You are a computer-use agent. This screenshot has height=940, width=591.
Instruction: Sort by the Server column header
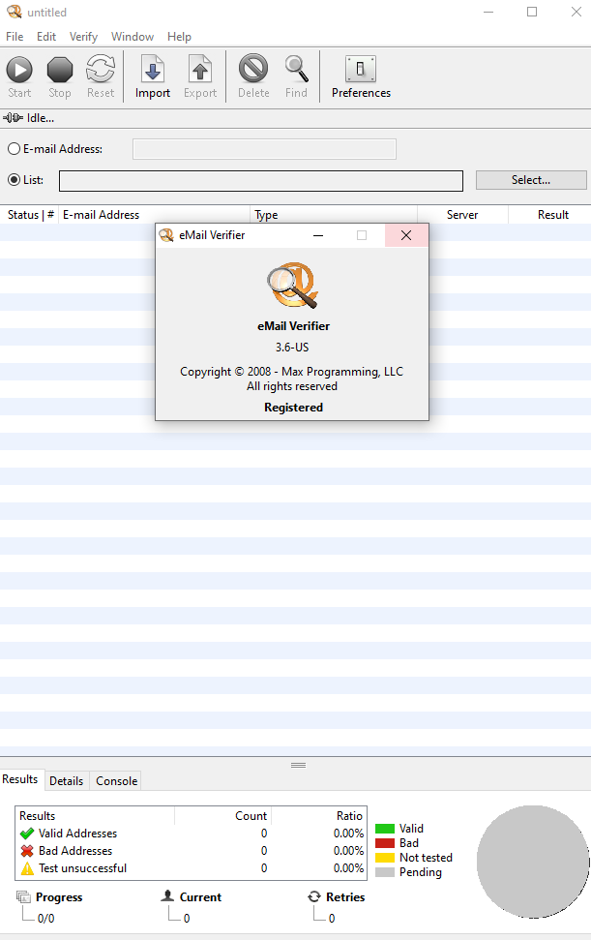pos(462,215)
